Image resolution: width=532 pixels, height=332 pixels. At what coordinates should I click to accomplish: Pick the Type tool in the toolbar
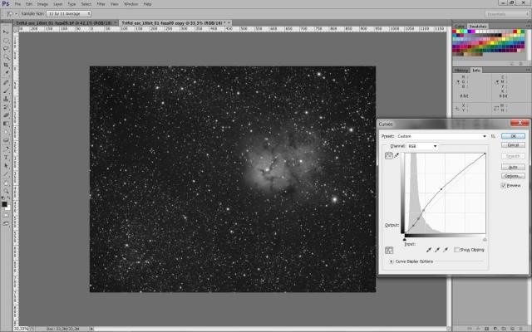click(6, 158)
